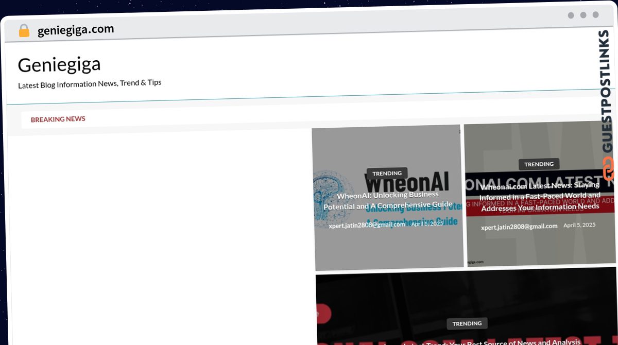Image resolution: width=618 pixels, height=345 pixels.
Task: Open Wheonai.com Latest News Staying Informed article
Action: pyautogui.click(x=540, y=196)
